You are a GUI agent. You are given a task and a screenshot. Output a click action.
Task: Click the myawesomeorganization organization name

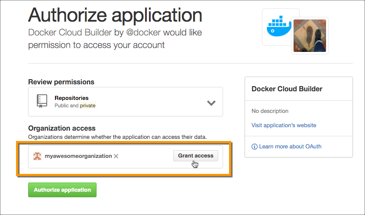tap(78, 156)
